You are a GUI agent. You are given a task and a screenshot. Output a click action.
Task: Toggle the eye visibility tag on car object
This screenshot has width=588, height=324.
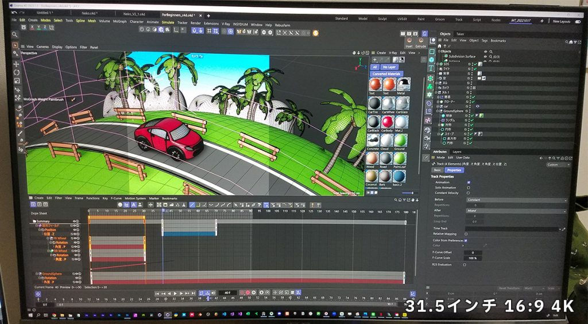(477, 107)
